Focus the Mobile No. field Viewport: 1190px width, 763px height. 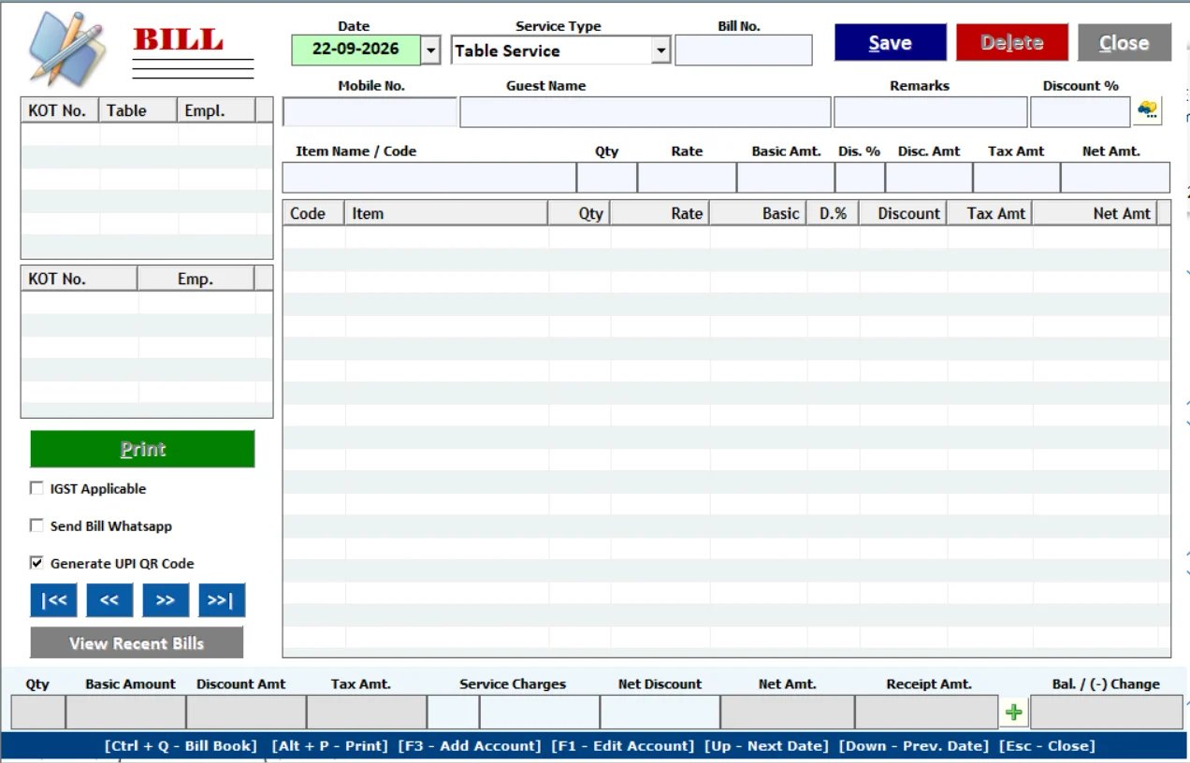click(x=370, y=112)
